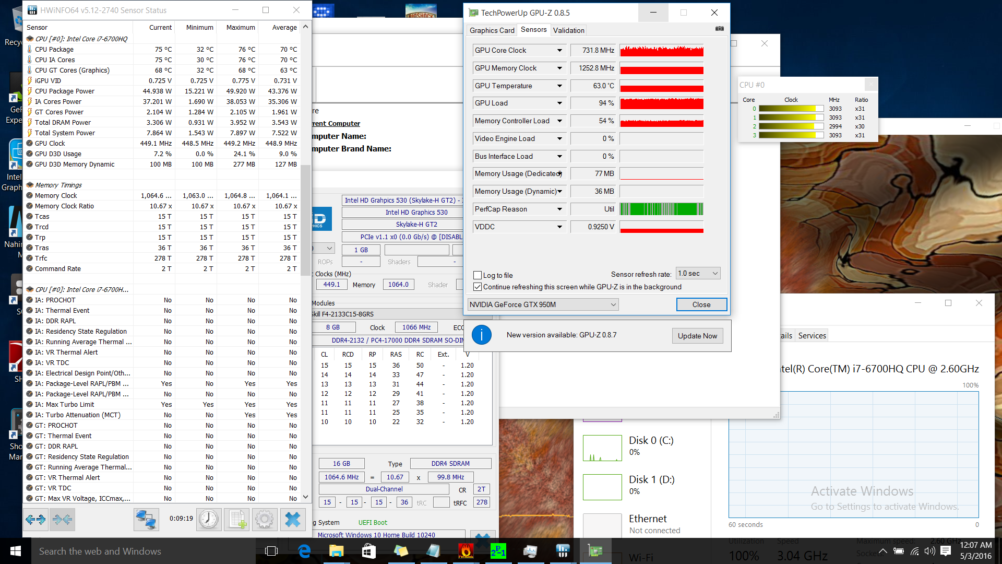Screen dimensions: 1002x564
Task: Click GPU-Z screenshot camera icon
Action: [x=720, y=29]
